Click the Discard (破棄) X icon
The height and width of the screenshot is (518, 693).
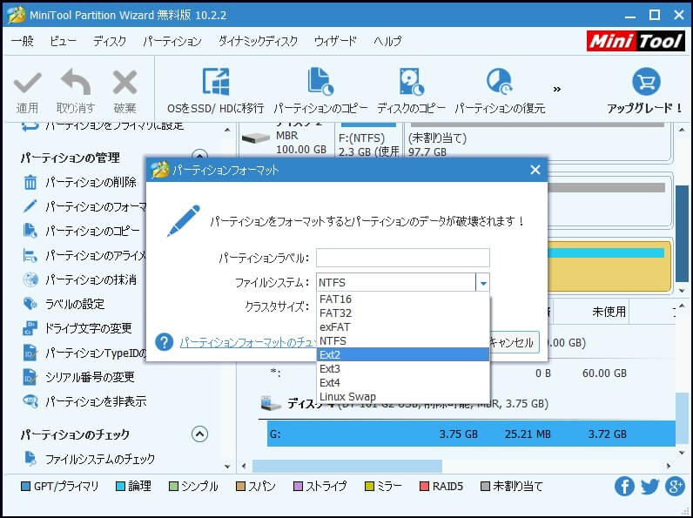pos(124,82)
